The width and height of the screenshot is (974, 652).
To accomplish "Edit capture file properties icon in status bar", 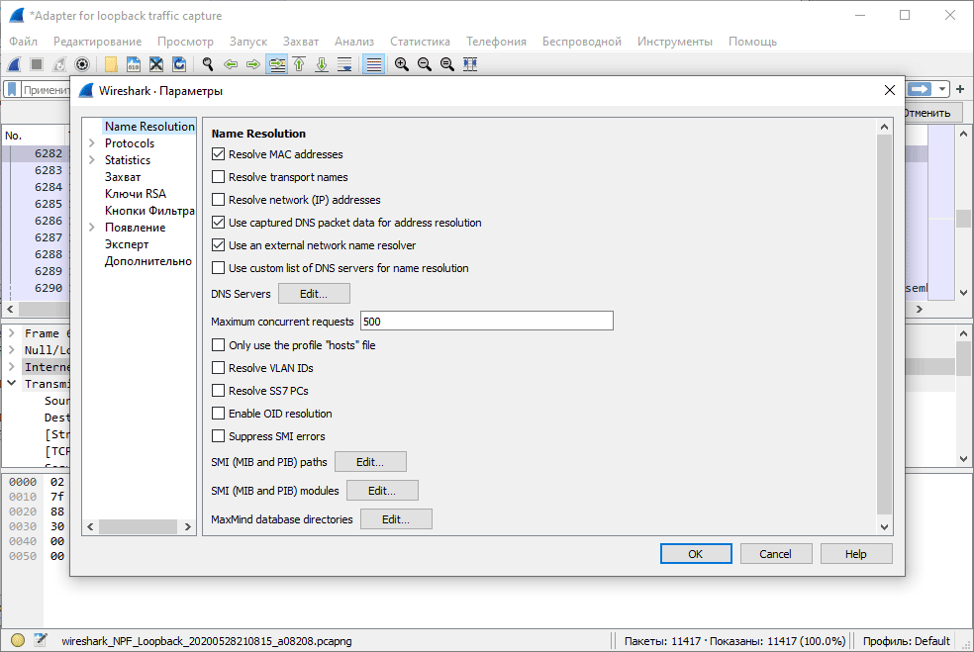I will click(x=41, y=640).
